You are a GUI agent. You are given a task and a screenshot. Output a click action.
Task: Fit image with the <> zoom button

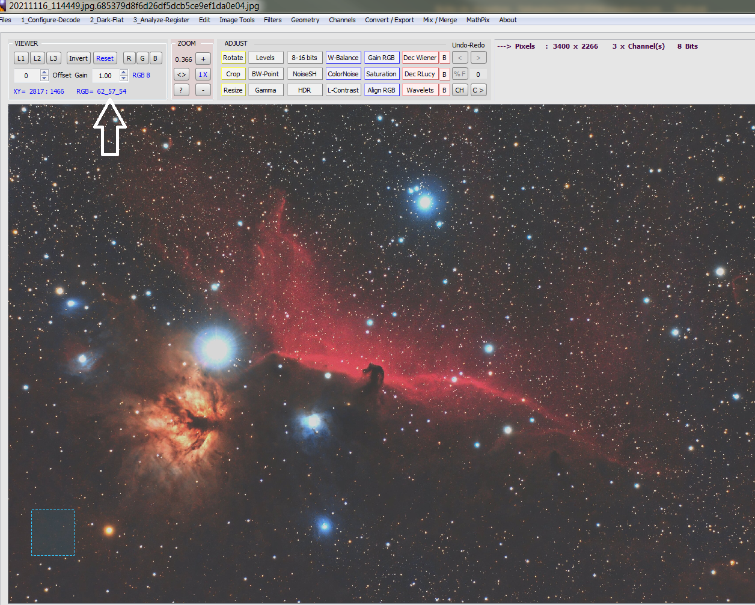182,74
